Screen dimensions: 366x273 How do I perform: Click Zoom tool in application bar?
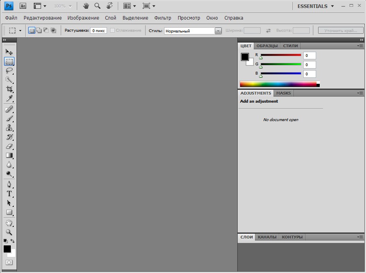pos(97,6)
